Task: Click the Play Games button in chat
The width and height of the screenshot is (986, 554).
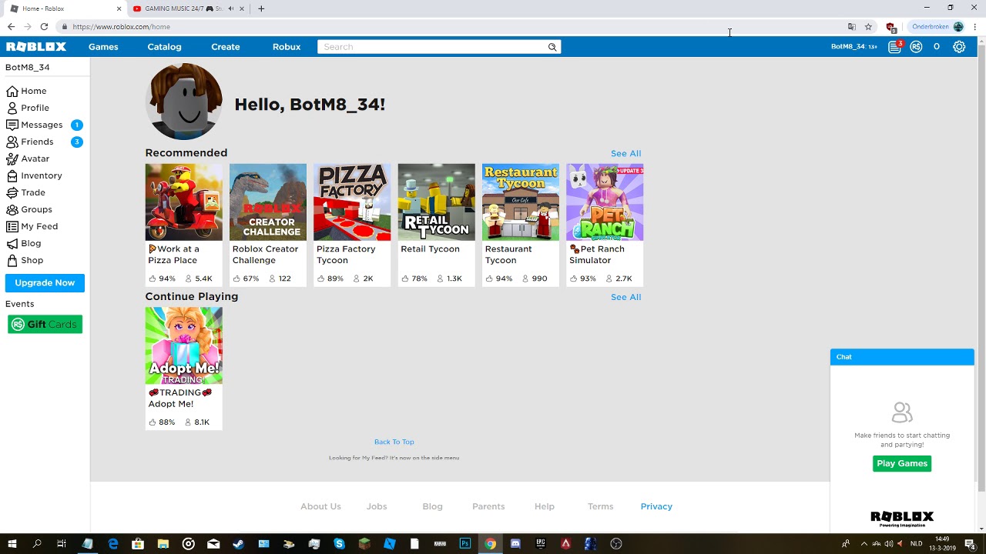Action: tap(902, 463)
